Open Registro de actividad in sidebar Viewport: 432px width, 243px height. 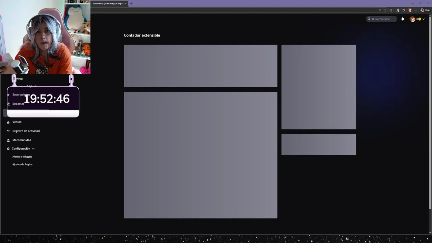coord(26,131)
